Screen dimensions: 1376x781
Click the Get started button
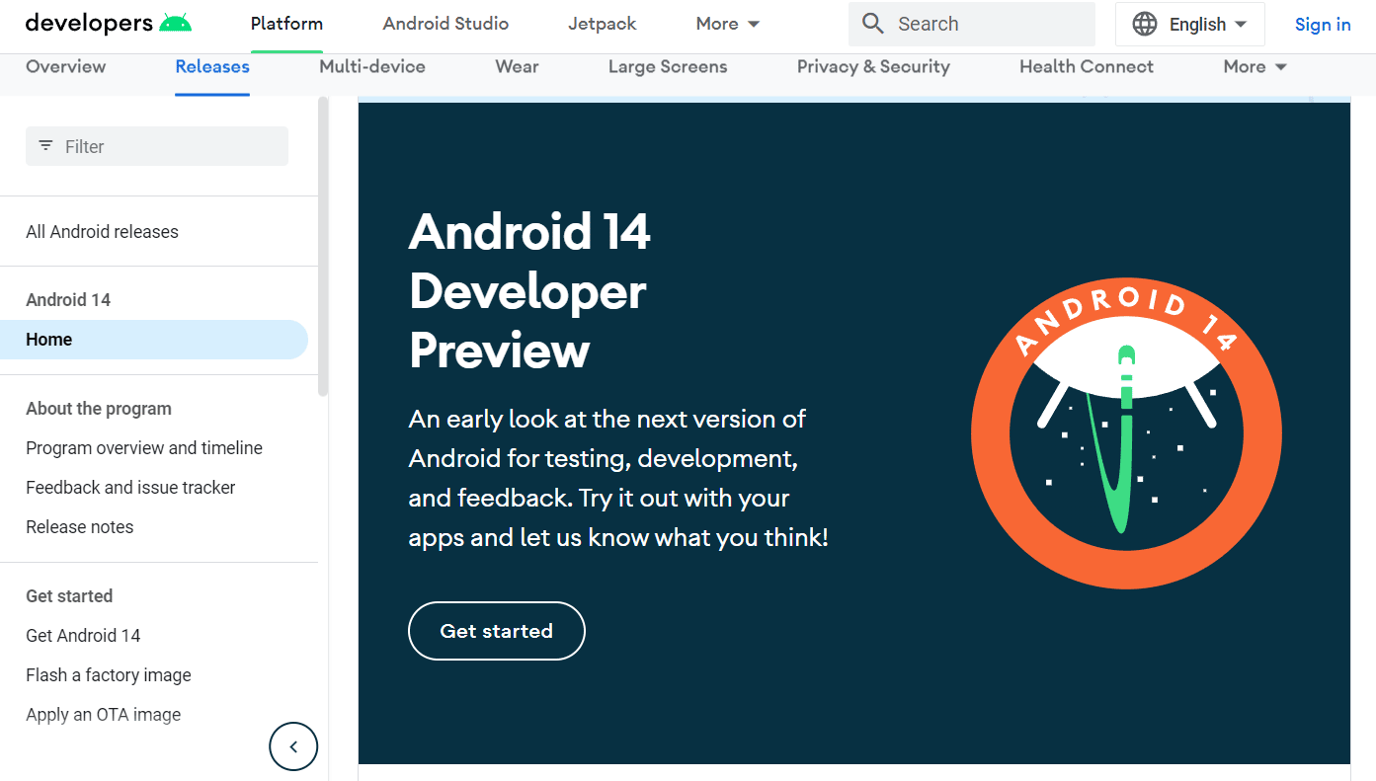click(497, 631)
